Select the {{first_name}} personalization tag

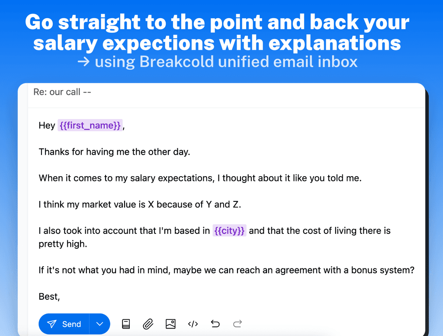pos(90,125)
